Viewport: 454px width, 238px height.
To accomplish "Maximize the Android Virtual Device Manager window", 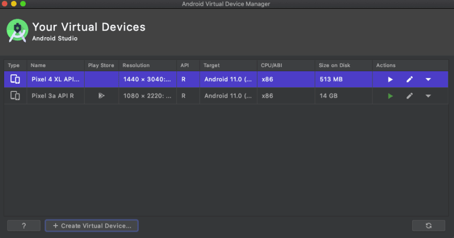I will pyautogui.click(x=23, y=4).
